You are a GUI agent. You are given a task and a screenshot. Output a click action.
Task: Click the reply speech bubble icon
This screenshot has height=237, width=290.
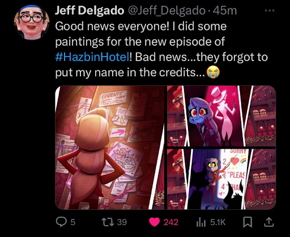click(61, 222)
